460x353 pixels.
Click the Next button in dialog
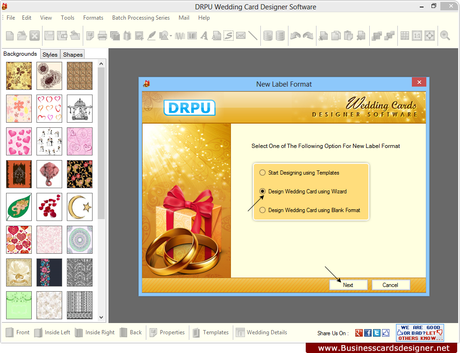pyautogui.click(x=348, y=285)
